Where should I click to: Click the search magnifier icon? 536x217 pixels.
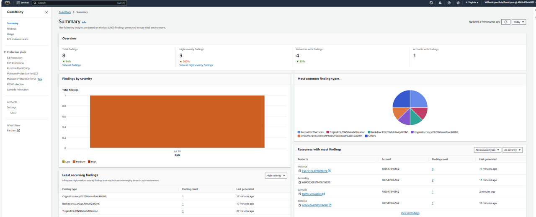click(x=35, y=3)
